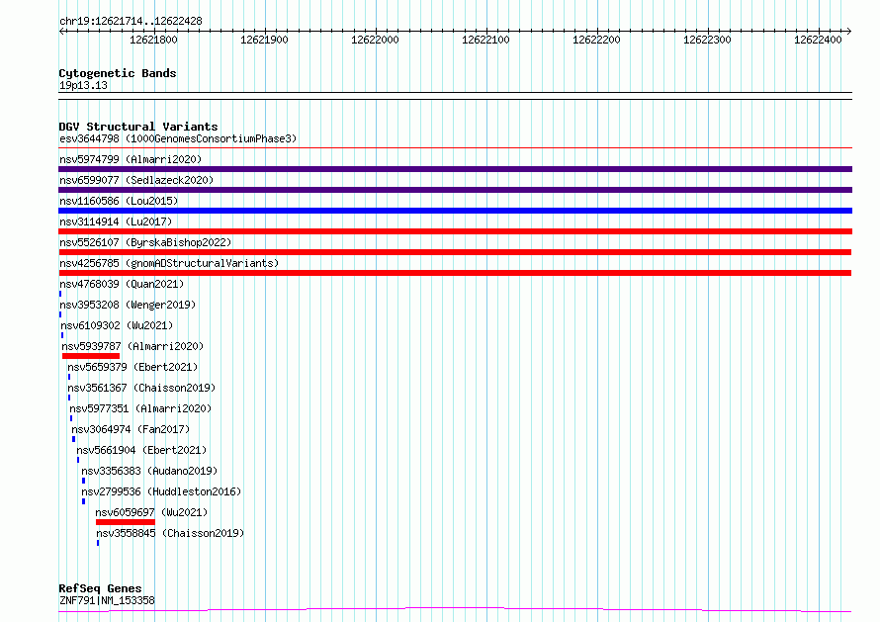Click nsv4768039 (Quan2021) label
880x622 pixels.
(122, 284)
